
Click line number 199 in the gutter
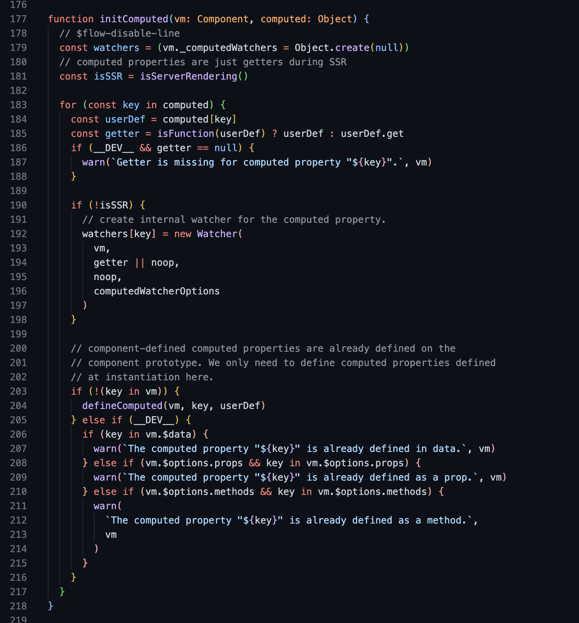coord(18,334)
